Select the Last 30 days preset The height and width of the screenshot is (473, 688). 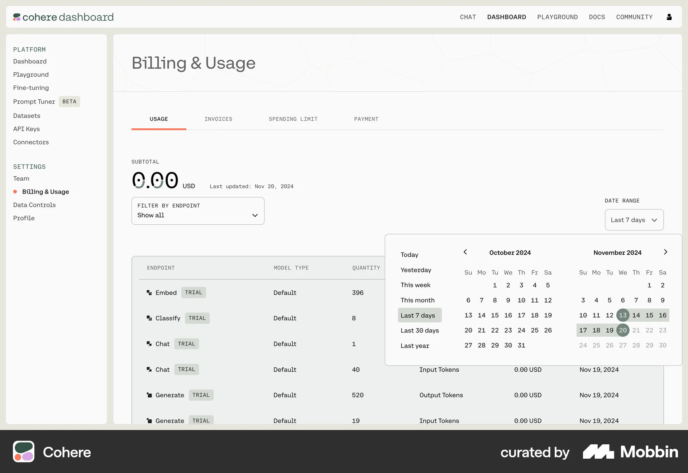(420, 330)
